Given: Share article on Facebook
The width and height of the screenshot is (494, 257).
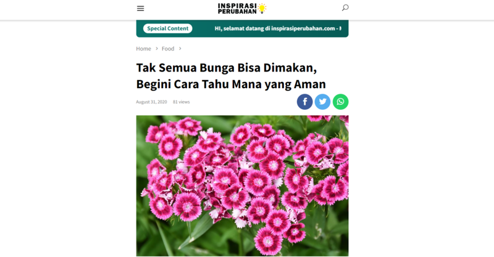Looking at the screenshot, I should coord(304,102).
